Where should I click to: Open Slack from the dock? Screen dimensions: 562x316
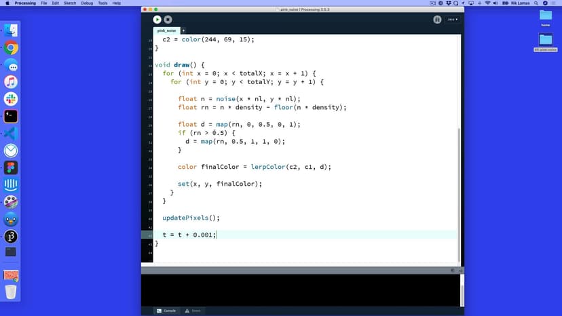click(x=11, y=99)
